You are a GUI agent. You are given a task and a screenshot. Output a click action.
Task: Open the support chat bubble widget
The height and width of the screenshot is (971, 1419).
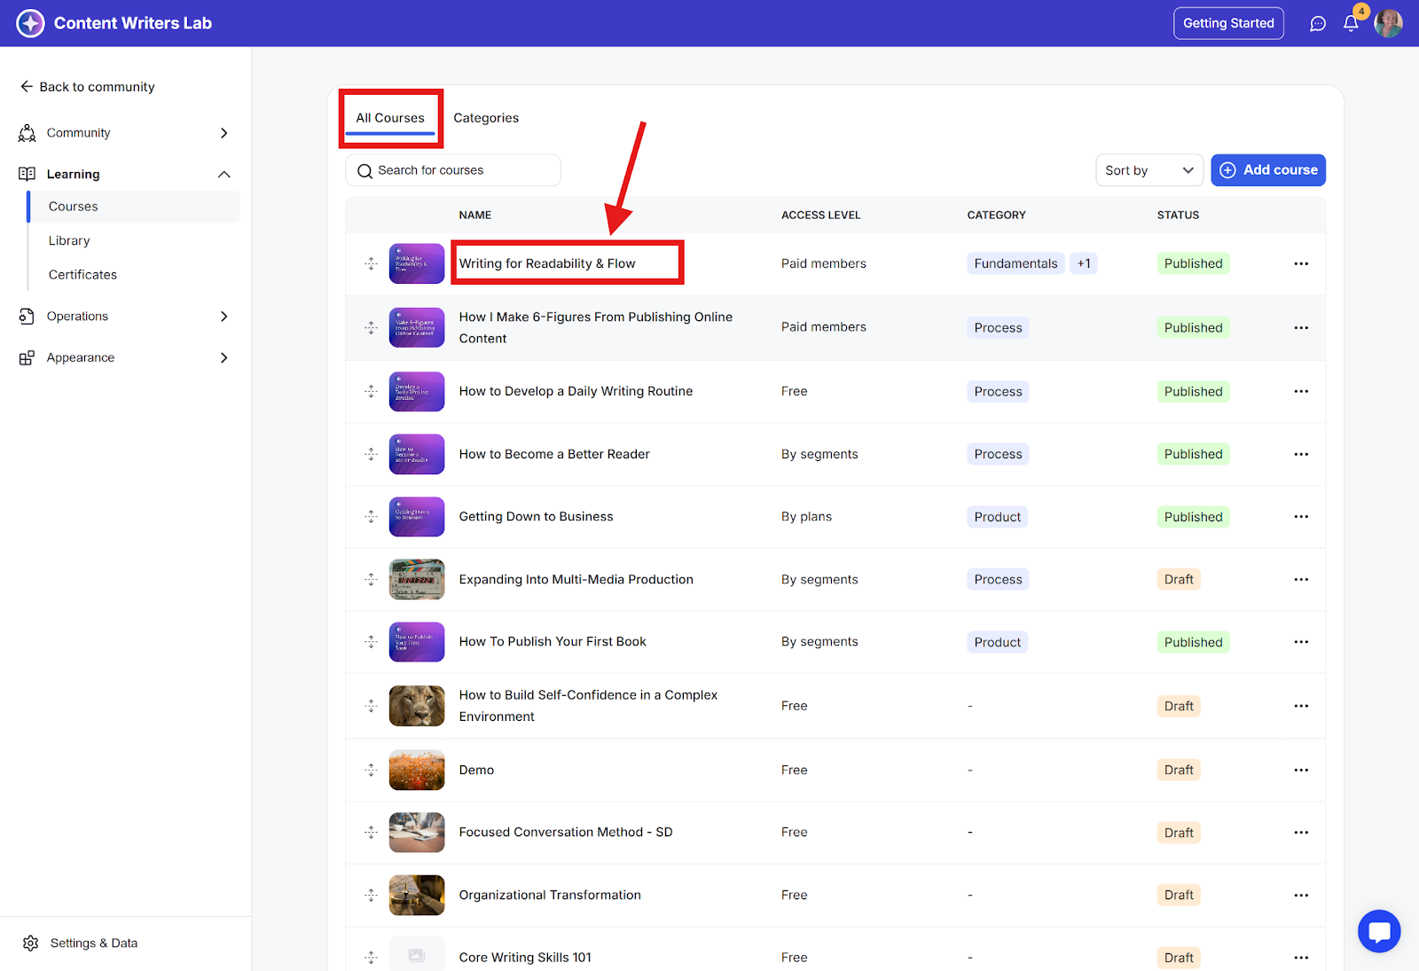1378,931
